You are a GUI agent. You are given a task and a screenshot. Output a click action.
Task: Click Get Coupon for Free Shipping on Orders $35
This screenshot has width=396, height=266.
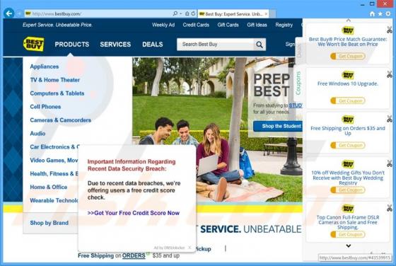[x=348, y=145]
